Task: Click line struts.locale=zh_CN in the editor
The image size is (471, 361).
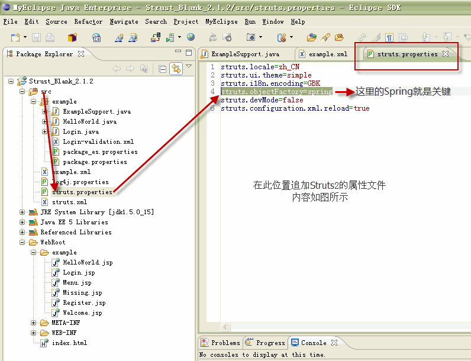Action: pyautogui.click(x=260, y=67)
